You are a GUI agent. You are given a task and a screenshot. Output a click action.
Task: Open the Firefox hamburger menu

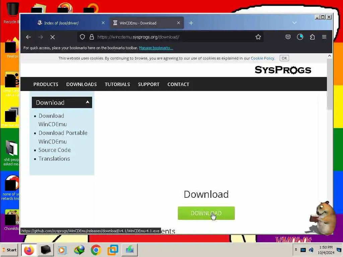(x=324, y=37)
